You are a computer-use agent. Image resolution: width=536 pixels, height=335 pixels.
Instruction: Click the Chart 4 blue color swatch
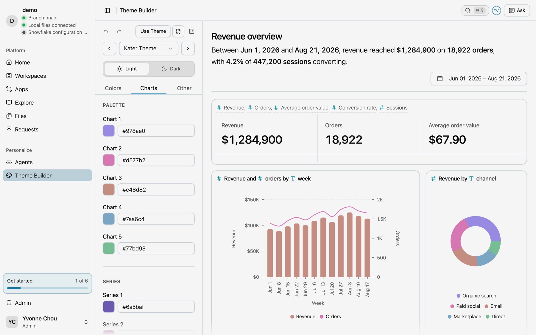click(x=109, y=219)
